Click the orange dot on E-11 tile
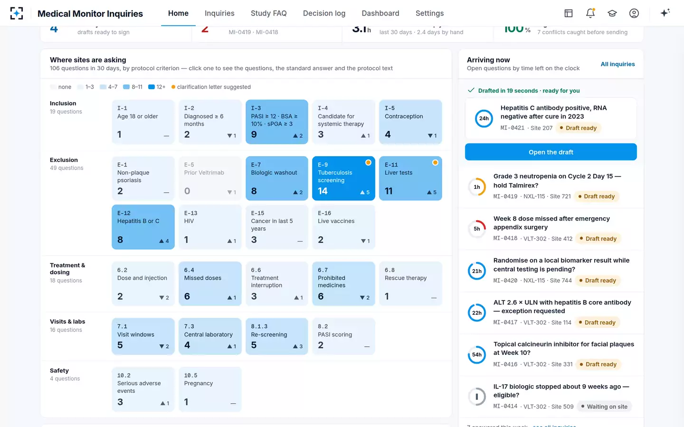The image size is (684, 427). tap(435, 163)
